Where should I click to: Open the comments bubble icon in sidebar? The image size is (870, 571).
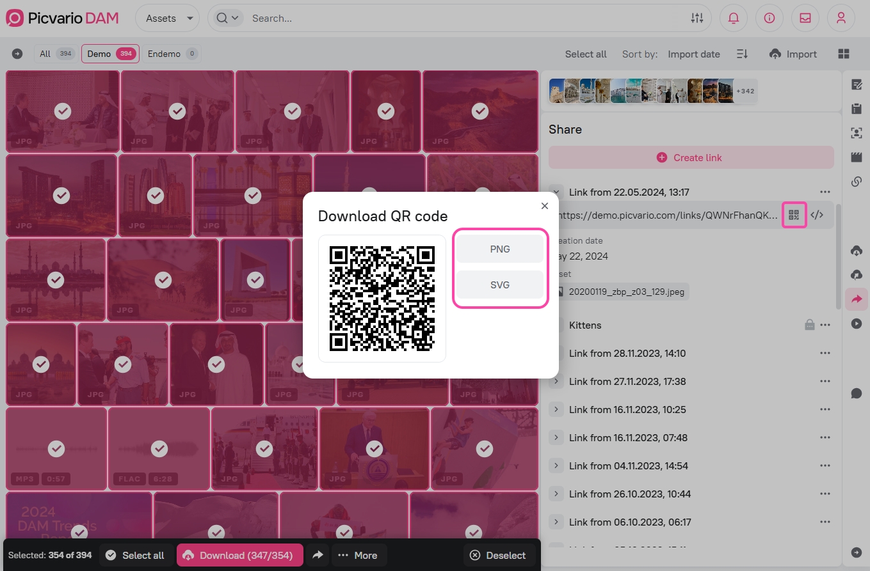pos(857,393)
